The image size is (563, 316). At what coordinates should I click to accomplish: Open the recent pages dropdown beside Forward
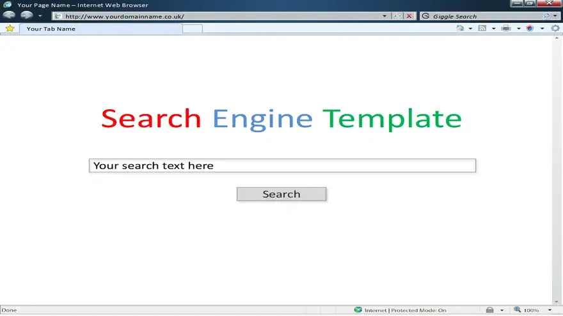tap(40, 16)
